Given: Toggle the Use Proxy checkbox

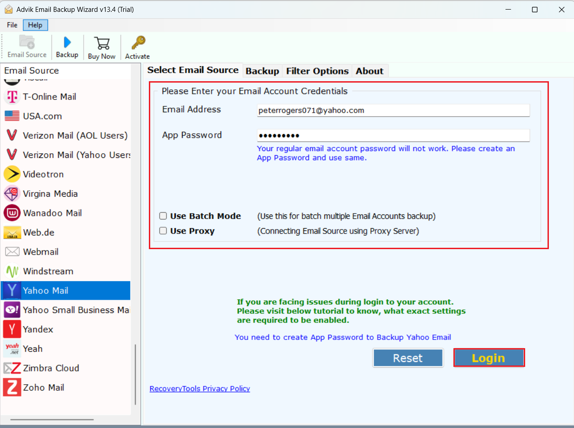Looking at the screenshot, I should pos(163,231).
